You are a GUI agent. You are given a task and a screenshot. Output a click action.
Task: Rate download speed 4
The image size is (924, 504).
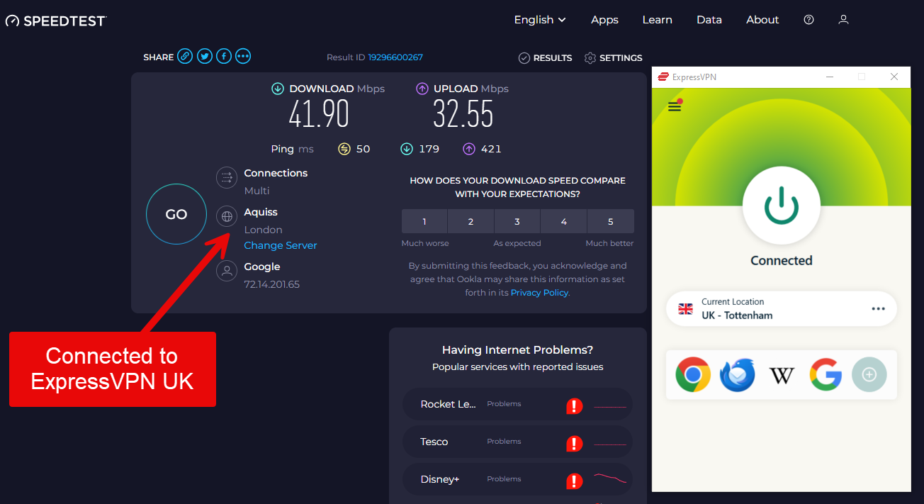point(564,221)
